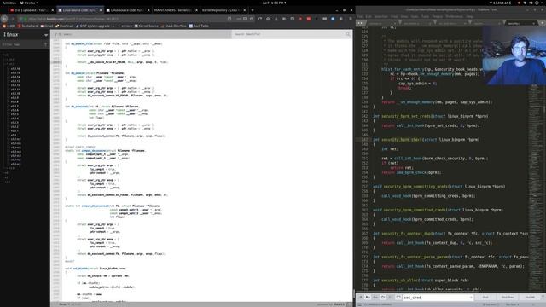Open DNF system upgrade bookmark
This screenshot has height=307, width=546.
(96, 26)
